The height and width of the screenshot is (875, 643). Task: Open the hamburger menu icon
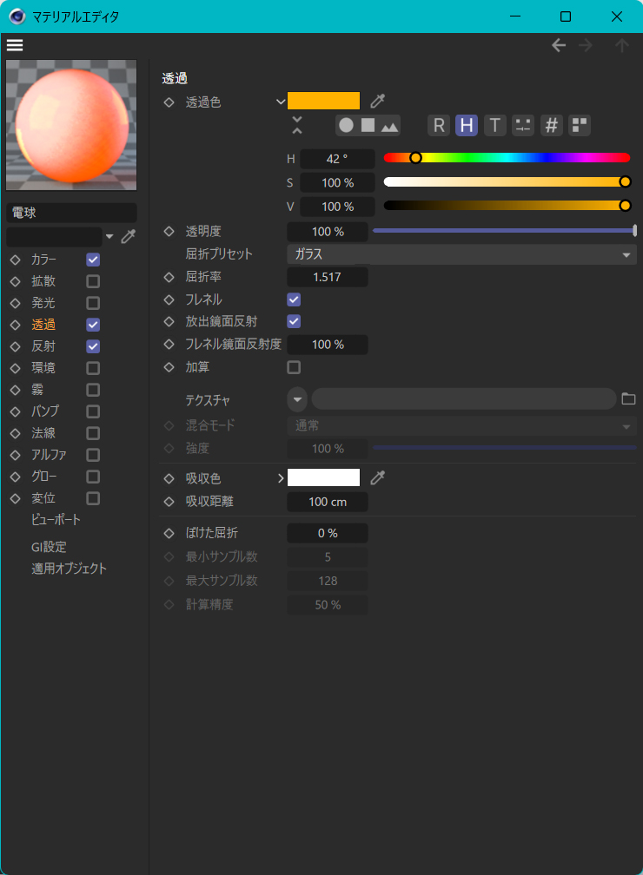(15, 45)
